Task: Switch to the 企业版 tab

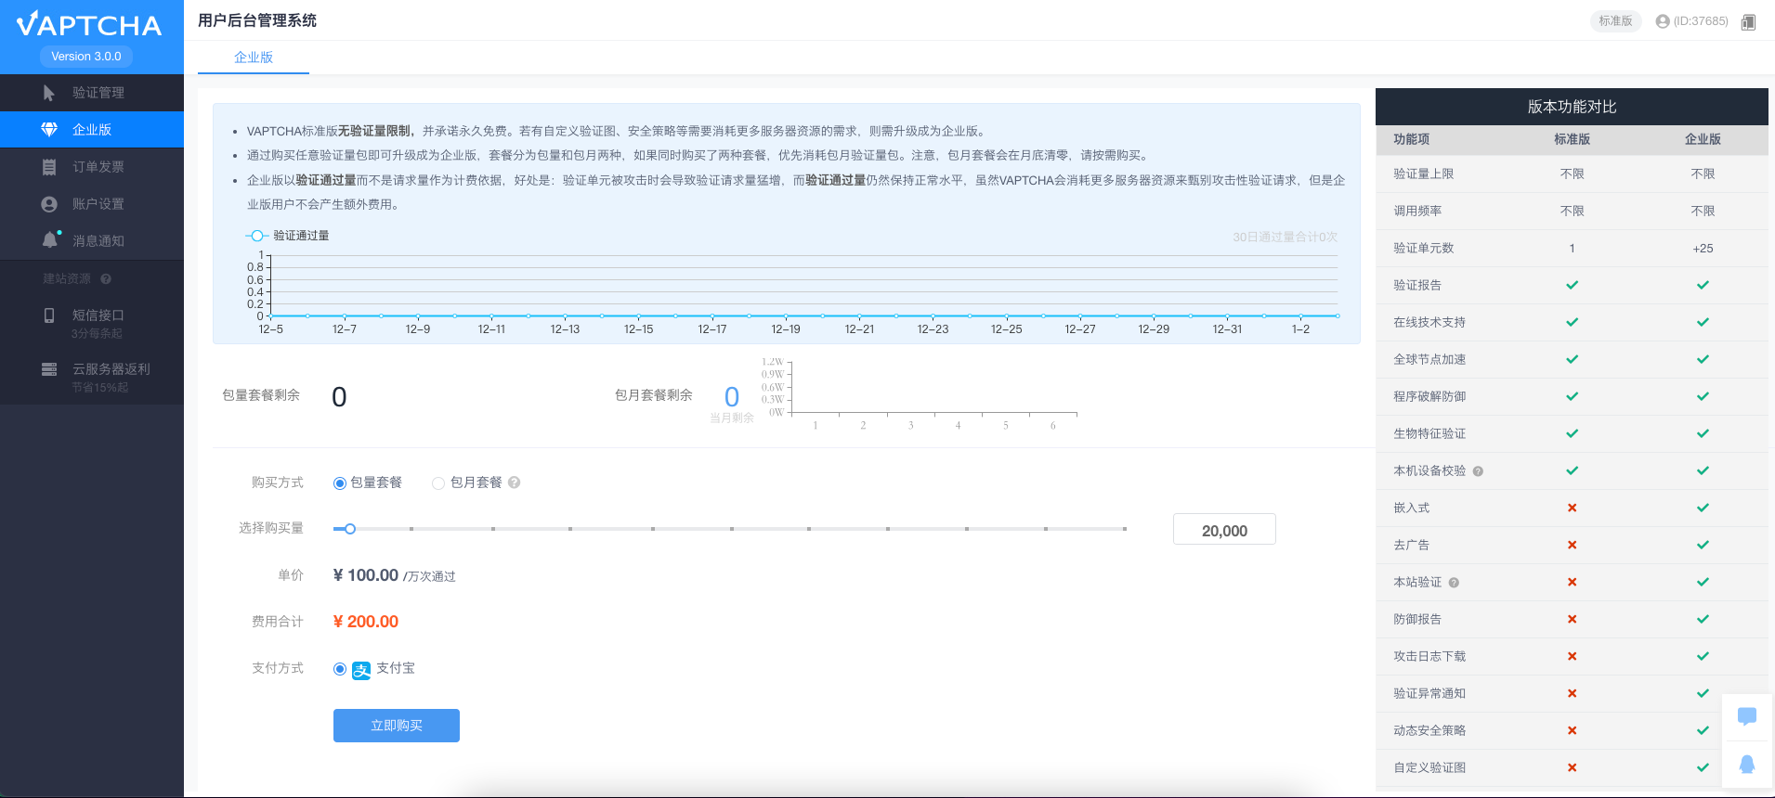Action: 254,58
